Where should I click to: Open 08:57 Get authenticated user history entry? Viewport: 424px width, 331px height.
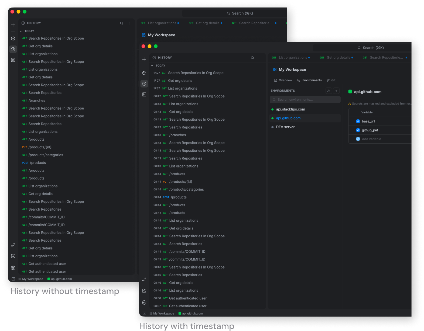[x=208, y=306]
